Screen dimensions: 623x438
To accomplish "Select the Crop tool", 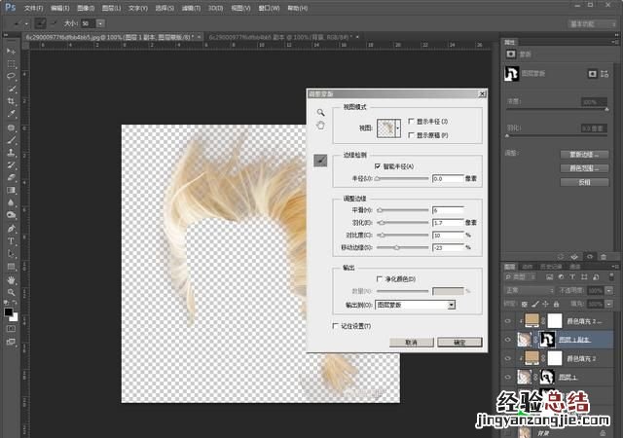I will (11, 102).
